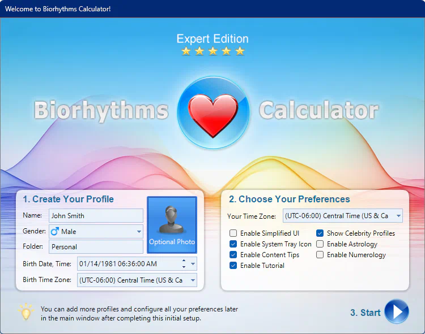Image resolution: width=425 pixels, height=334 pixels.
Task: Click the Name field containing John Smith
Action: point(95,215)
